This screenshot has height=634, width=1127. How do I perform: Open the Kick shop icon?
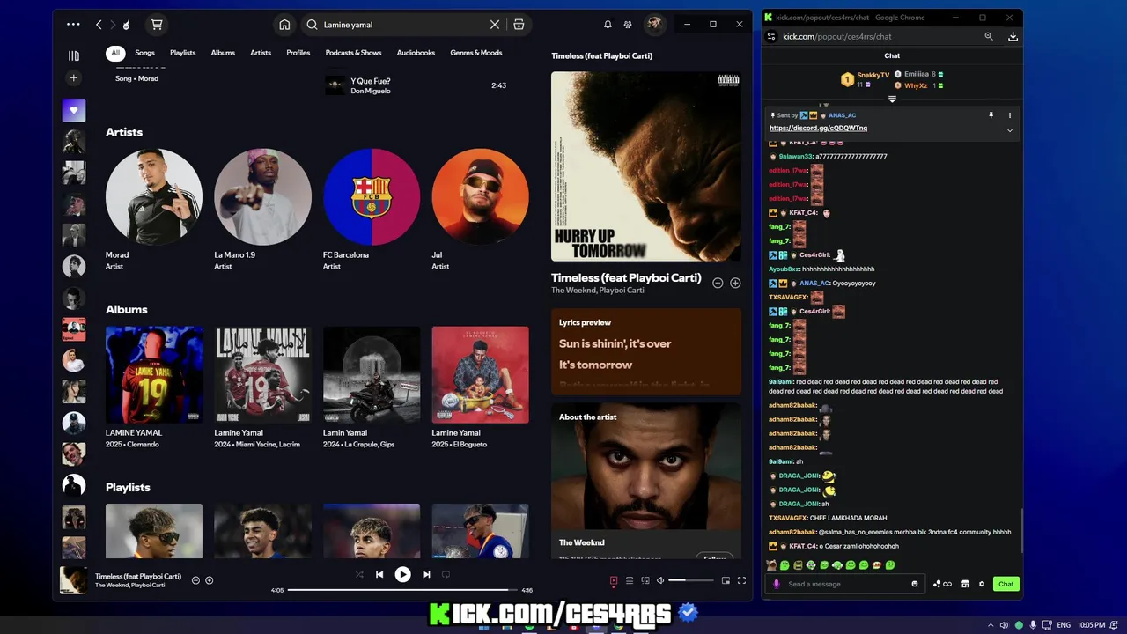point(965,584)
